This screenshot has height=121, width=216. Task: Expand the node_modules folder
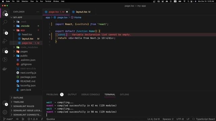click(x=14, y=47)
